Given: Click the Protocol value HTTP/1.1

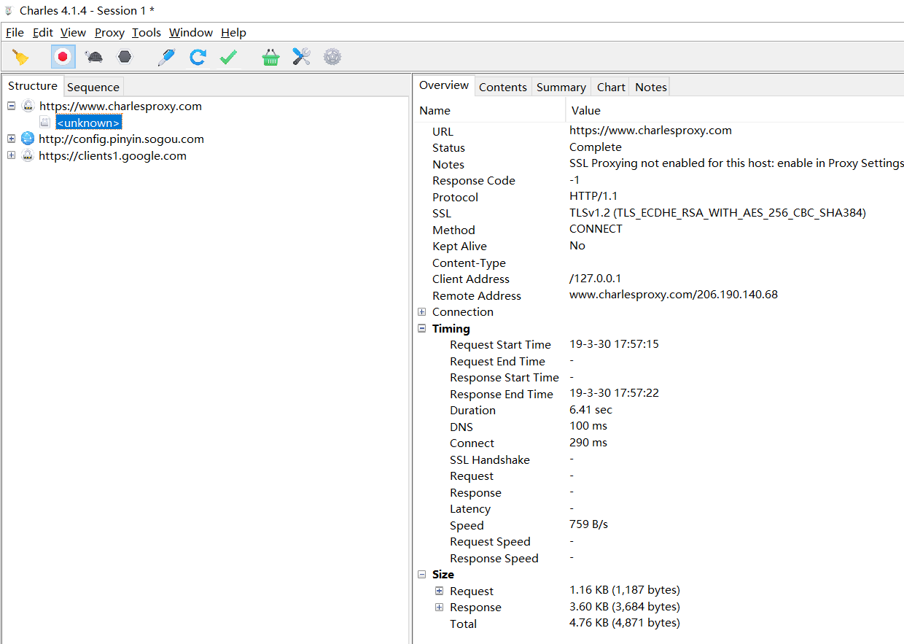Looking at the screenshot, I should click(x=593, y=196).
